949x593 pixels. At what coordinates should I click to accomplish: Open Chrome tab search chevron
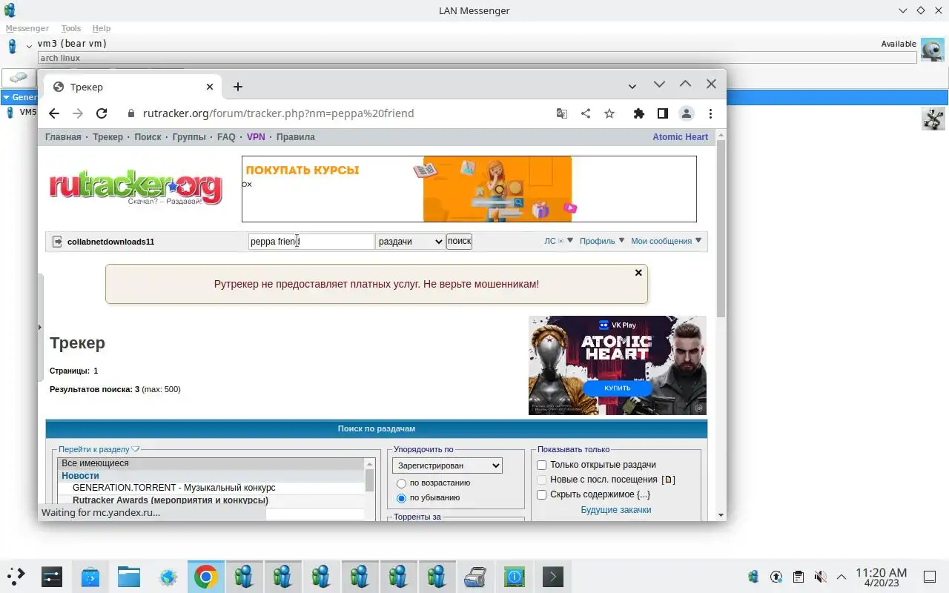coord(632,86)
